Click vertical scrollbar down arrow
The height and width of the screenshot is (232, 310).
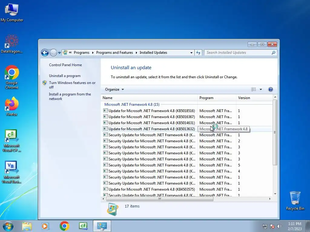tap(275, 194)
